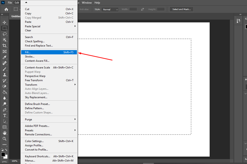247x164 pixels.
Task: Click the swap width and height icon
Action: coord(142,9)
